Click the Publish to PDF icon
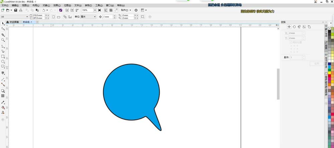This screenshot has width=334, height=148. (x=77, y=10)
